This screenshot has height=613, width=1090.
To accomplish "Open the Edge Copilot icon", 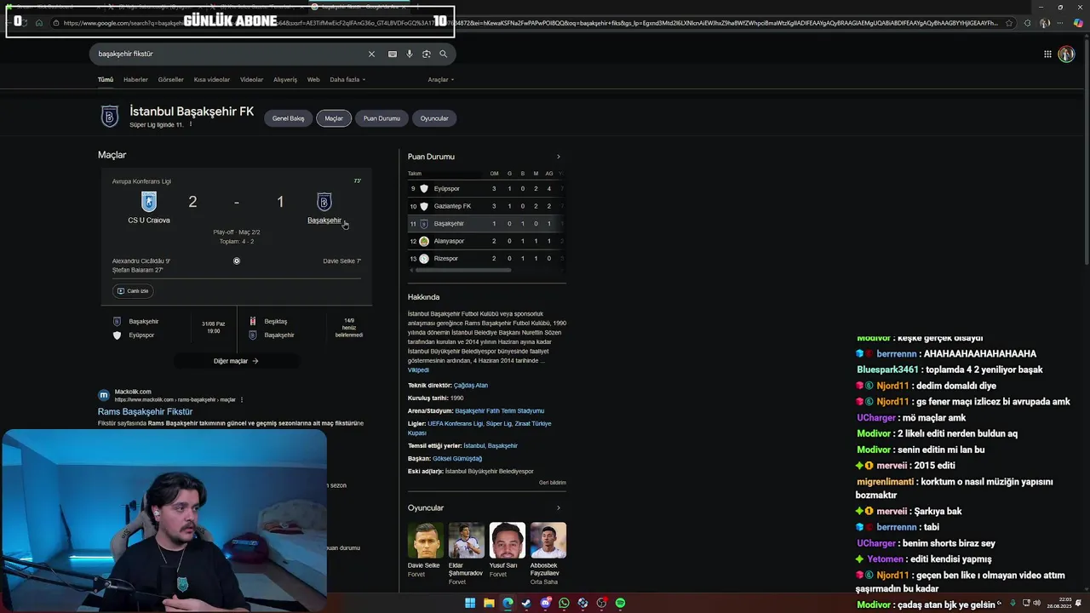I will pos(1078,23).
